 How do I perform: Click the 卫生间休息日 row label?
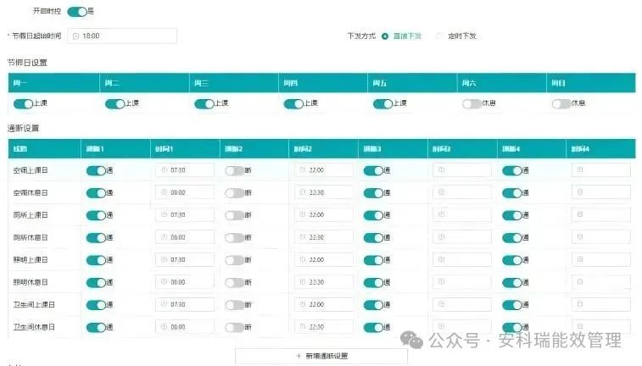[x=34, y=327]
